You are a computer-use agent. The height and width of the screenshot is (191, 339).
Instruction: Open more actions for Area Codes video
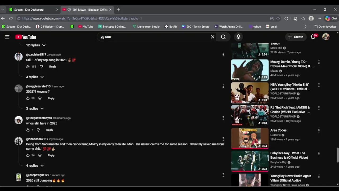tap(319, 131)
